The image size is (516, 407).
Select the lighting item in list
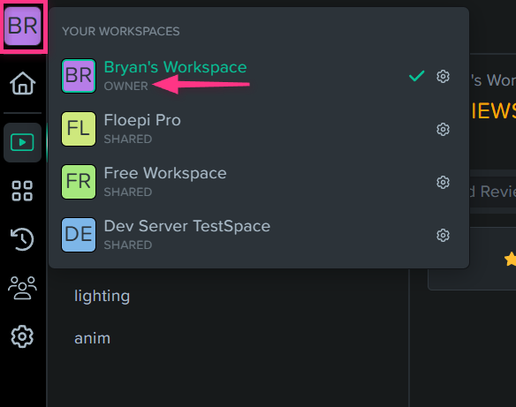[102, 297]
